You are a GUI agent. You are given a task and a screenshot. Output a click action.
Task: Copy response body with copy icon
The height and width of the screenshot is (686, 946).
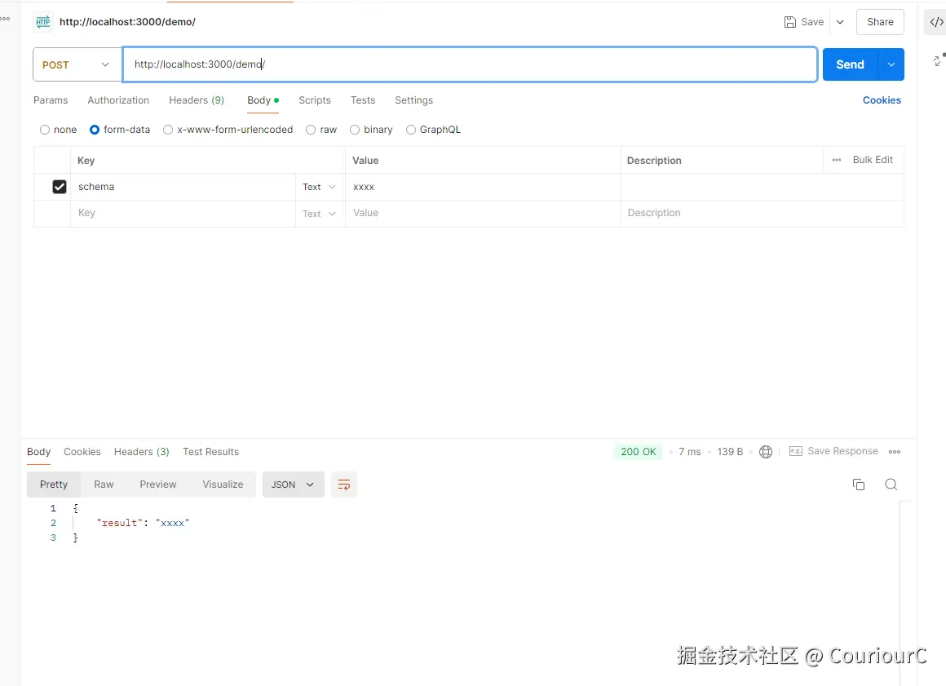(x=859, y=485)
